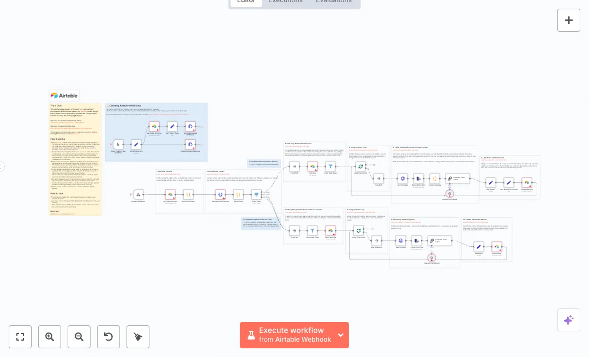
Task: Expand the Execute workflow trigger dropdown arrow
Action: tap(341, 335)
